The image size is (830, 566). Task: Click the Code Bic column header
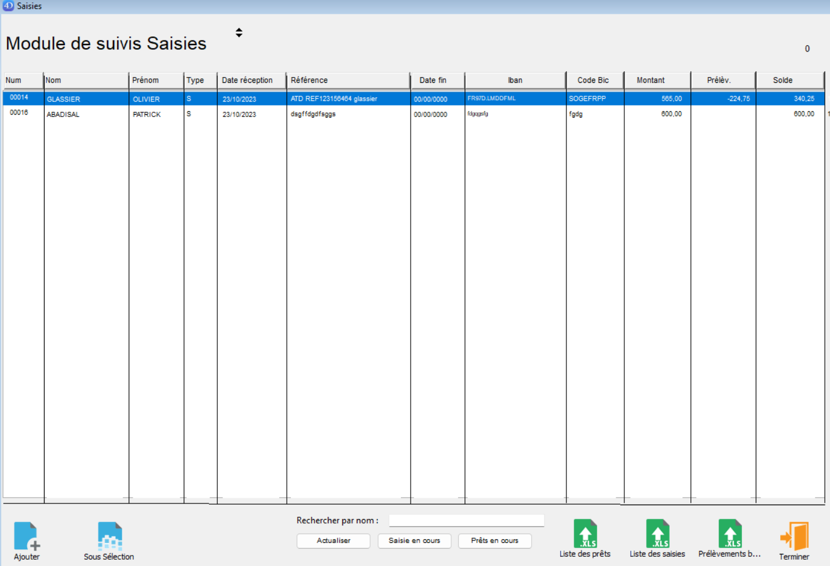point(595,81)
